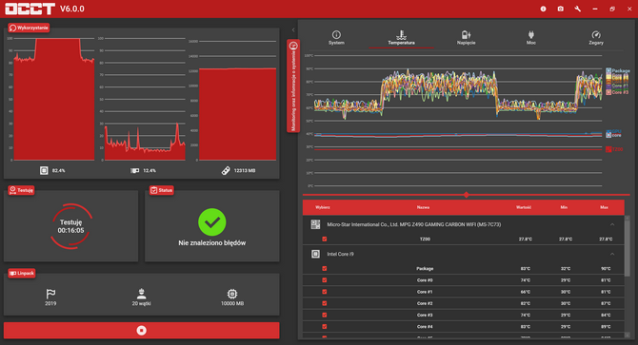Click the flag icon above 2019
The width and height of the screenshot is (638, 345).
tap(50, 294)
